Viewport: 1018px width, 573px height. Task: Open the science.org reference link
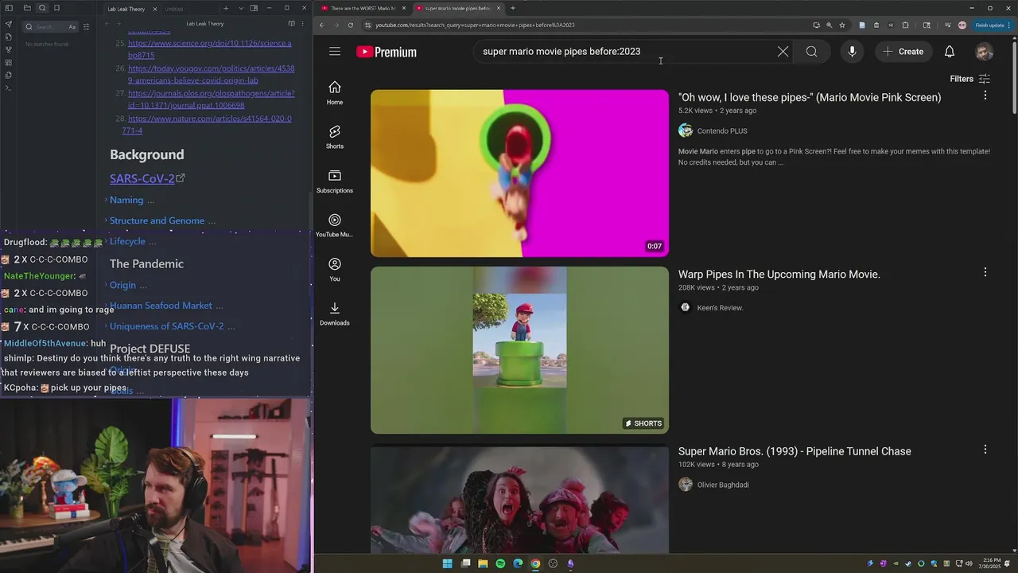(x=210, y=49)
